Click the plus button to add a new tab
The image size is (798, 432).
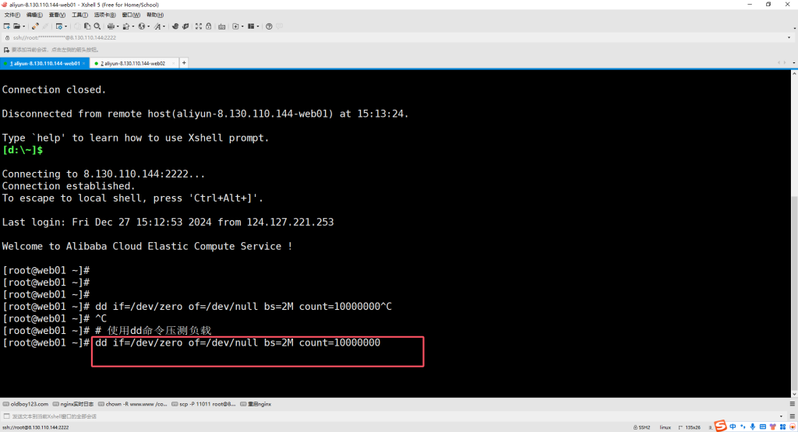(x=184, y=63)
